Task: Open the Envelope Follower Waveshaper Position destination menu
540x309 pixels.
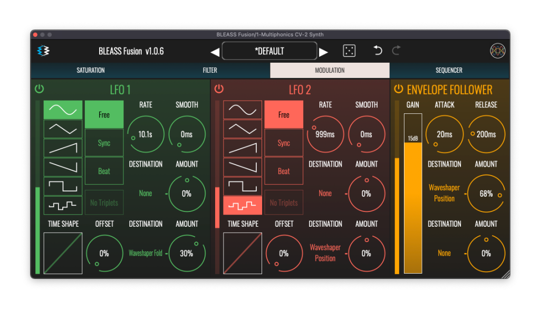Action: tap(444, 193)
